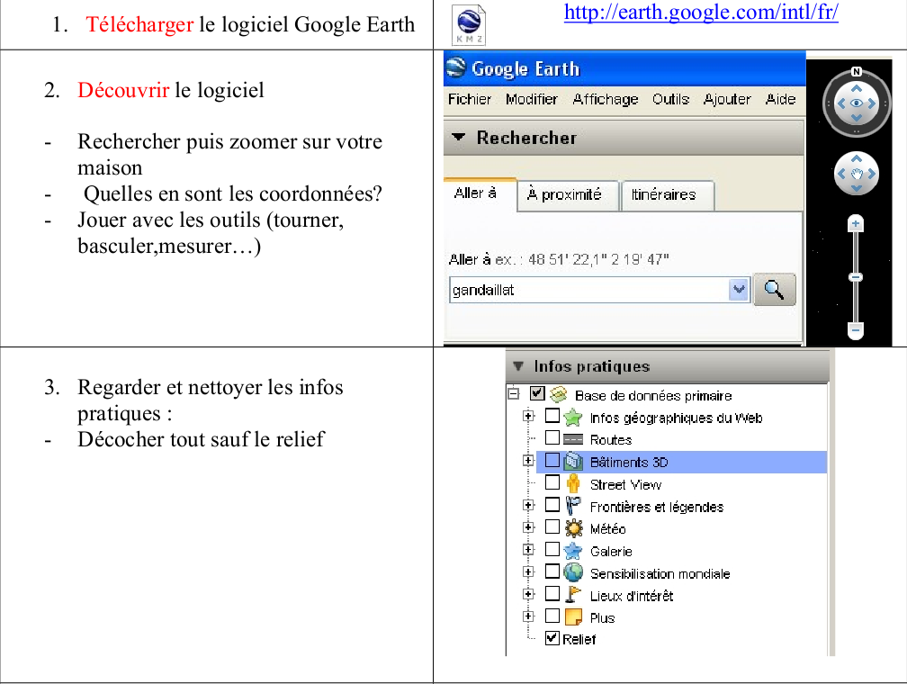Click look down arrow on eye control
This screenshot has width=907, height=684.
(x=857, y=118)
